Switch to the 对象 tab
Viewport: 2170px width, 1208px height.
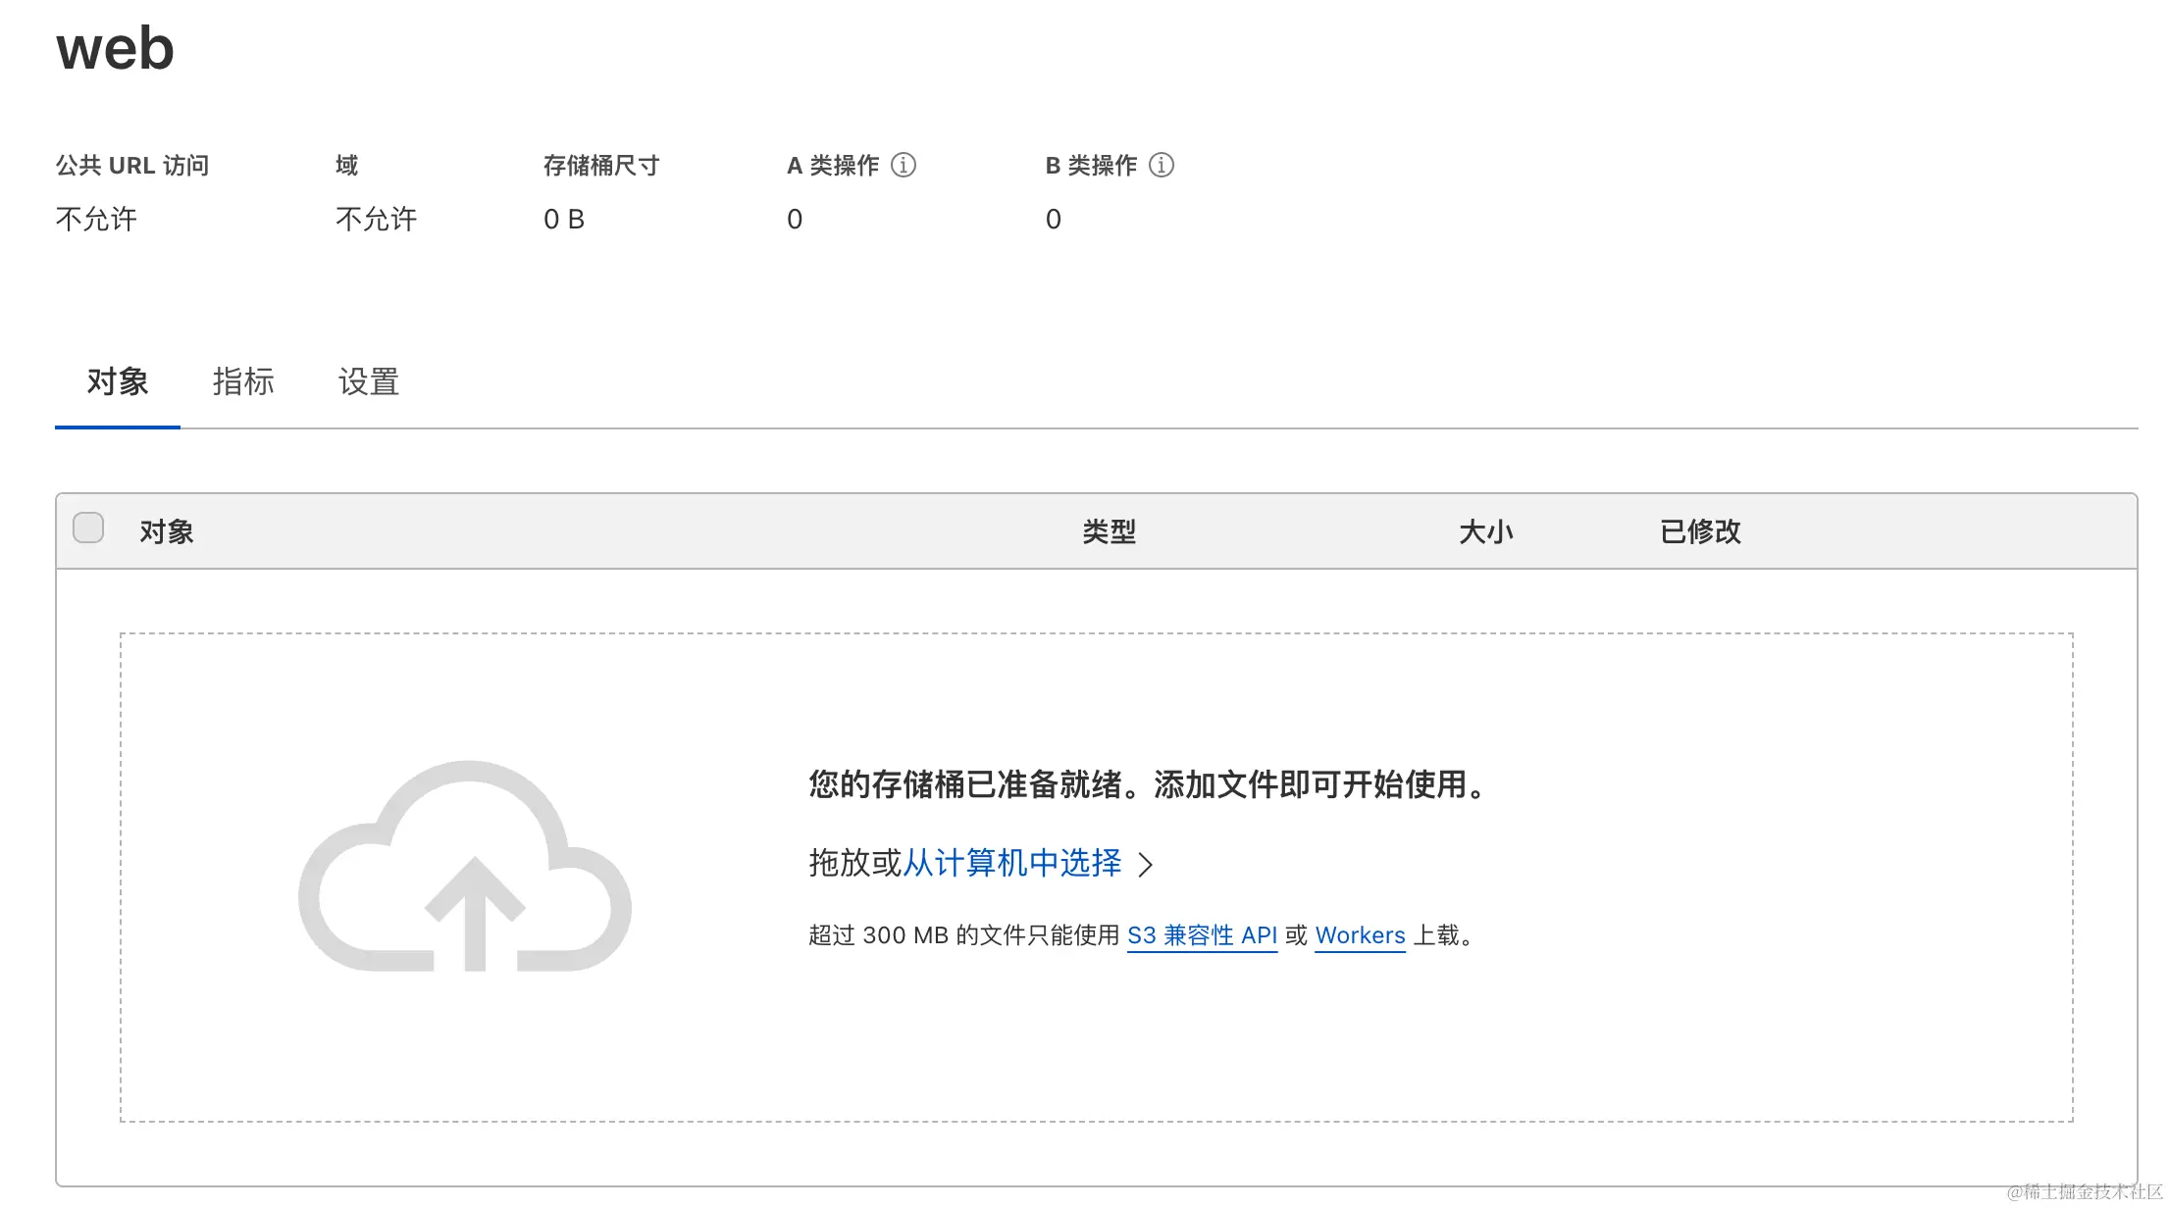pyautogui.click(x=117, y=381)
